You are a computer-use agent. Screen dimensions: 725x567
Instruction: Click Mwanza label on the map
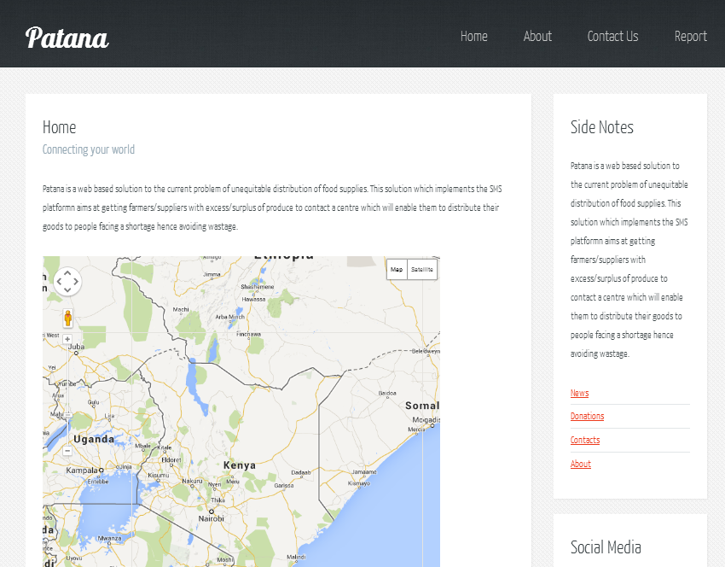pyautogui.click(x=109, y=538)
